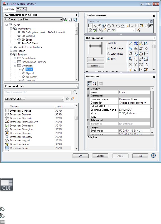Viewport: 161px width, 224px height.
Task: Sort Properties alphabetically with A-Z icon
Action: [x=94, y=84]
